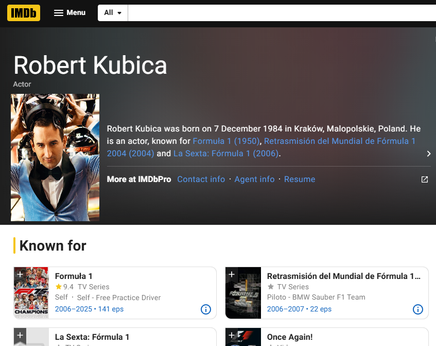Viewport: 436px width, 346px height.
Task: Show info for Retrasmisión del Mundial title
Action: (417, 309)
